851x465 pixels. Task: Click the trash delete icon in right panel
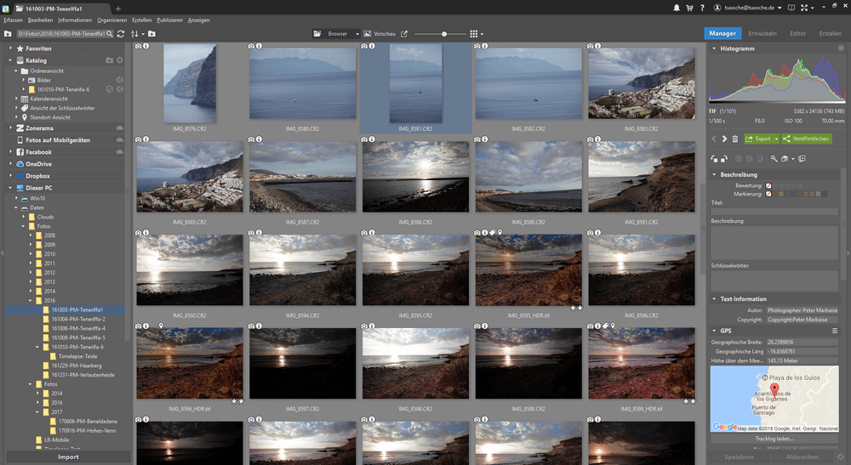[x=735, y=139]
